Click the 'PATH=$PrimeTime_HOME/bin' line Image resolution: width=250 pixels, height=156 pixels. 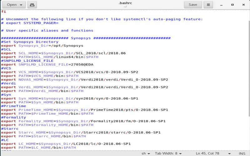[47, 114]
